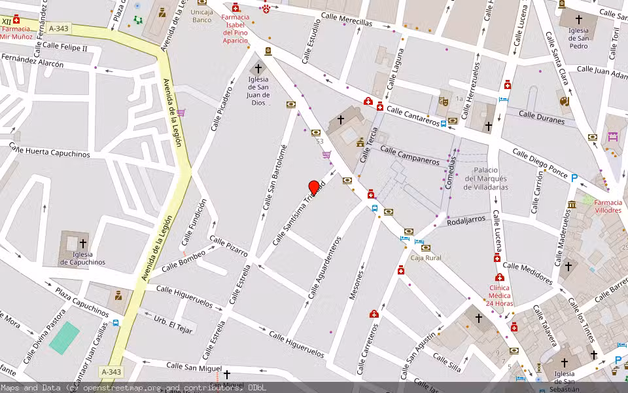Click the Iglesia de San Sebastián cross icon
The image size is (628, 393).
tap(565, 362)
